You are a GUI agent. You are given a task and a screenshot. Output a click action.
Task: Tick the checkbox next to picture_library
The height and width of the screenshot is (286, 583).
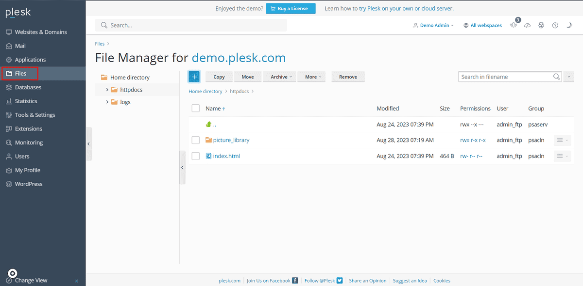195,140
